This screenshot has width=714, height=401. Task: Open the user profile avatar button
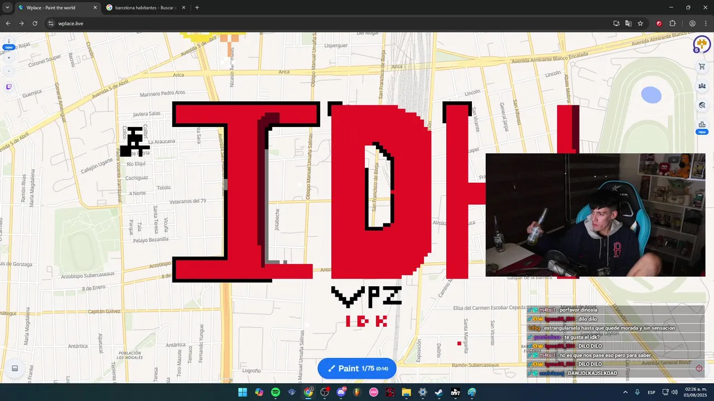(701, 45)
